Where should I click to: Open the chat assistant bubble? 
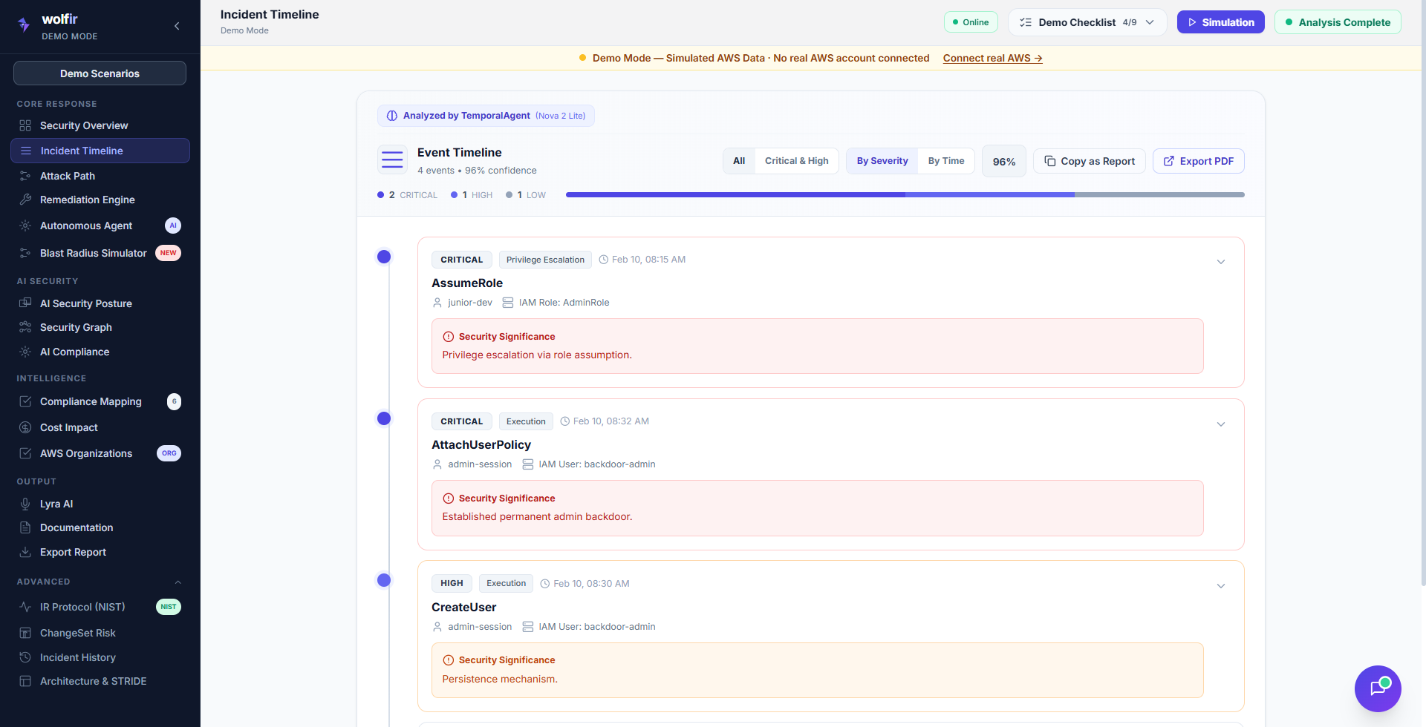(1378, 688)
